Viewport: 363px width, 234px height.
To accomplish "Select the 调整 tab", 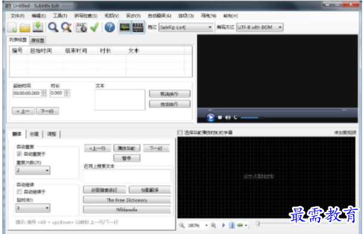I will (x=51, y=134).
